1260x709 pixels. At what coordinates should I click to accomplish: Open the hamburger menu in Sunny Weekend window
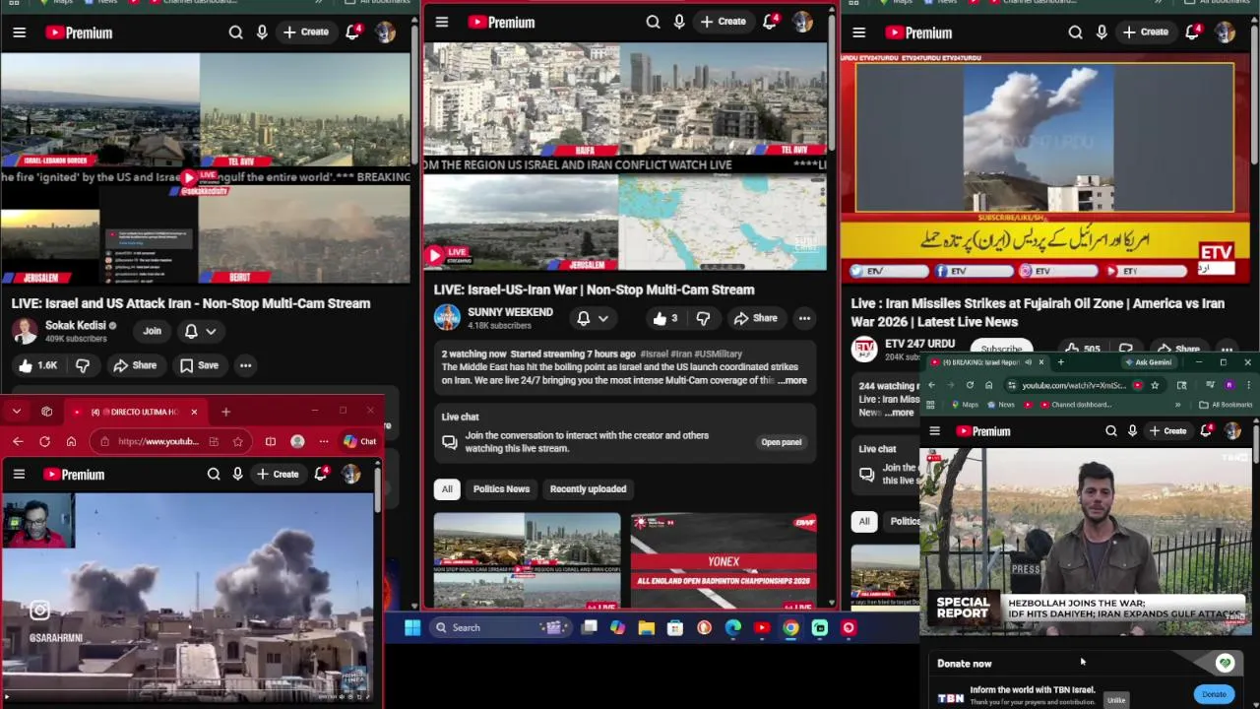pos(442,22)
